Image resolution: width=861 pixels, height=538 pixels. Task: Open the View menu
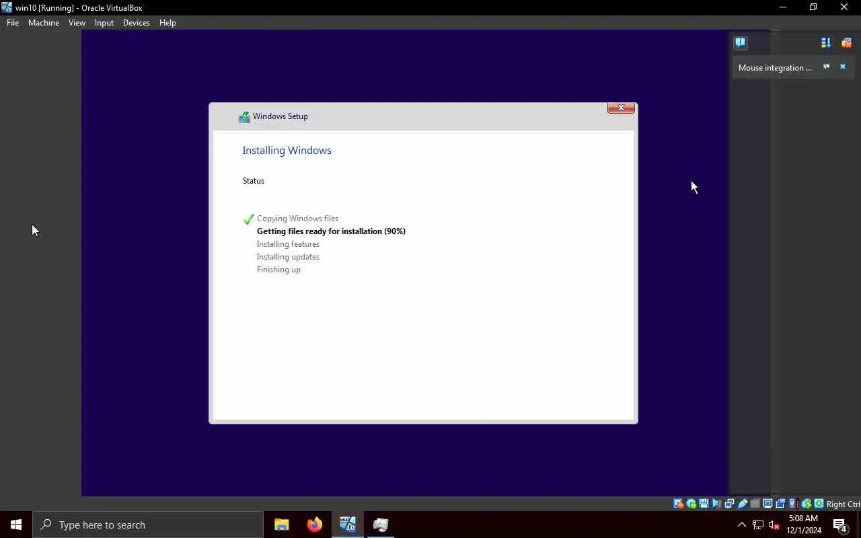77,23
